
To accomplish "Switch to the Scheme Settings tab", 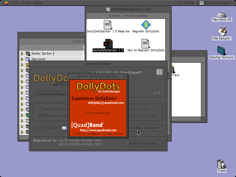I will point(50,94).
